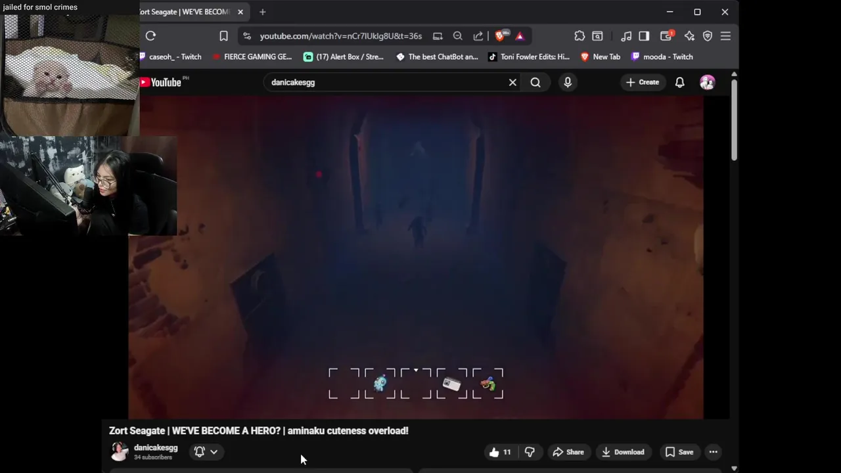
Task: Dislike the video with thumbs down
Action: pyautogui.click(x=530, y=452)
